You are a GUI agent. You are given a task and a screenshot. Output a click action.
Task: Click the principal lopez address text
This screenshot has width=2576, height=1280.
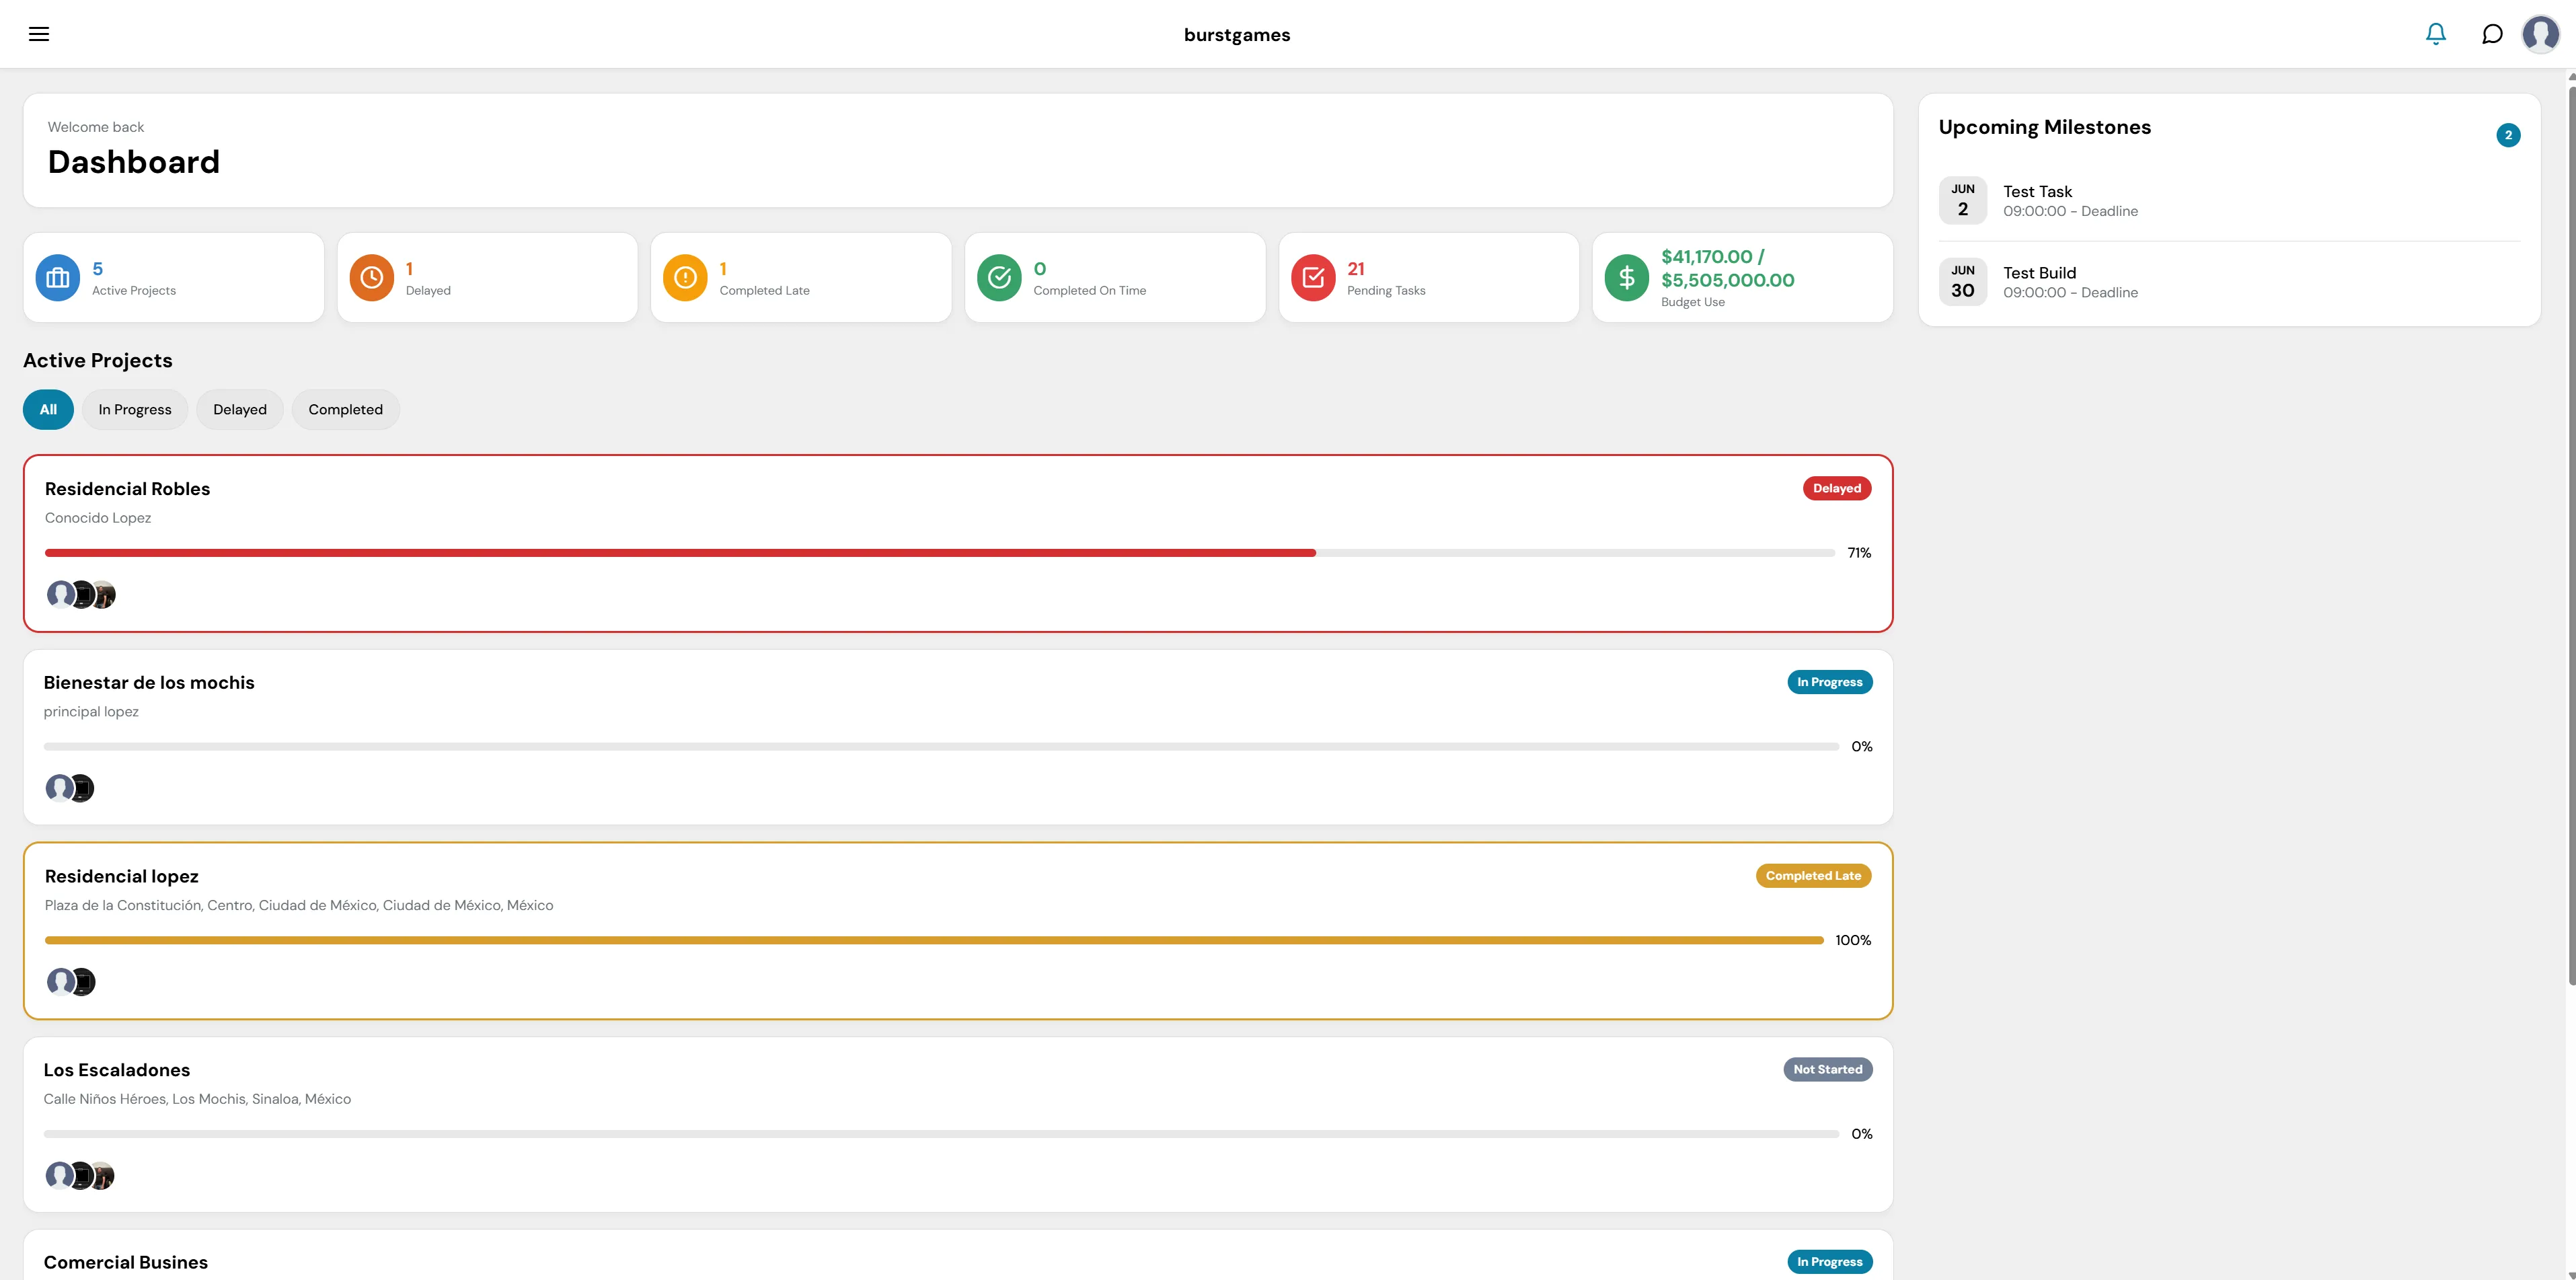91,712
